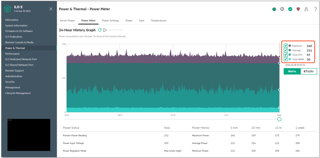
Task: Open the user account icon
Action: pyautogui.click(x=306, y=9)
